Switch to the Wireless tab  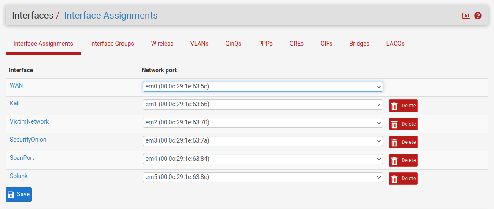click(x=162, y=44)
